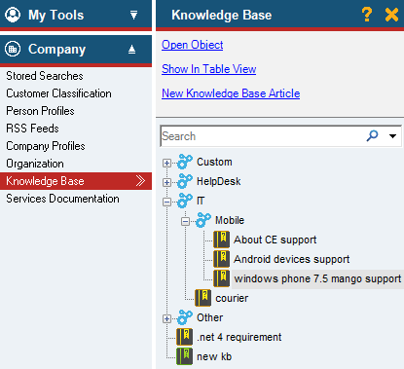Viewport: 404px width, 369px height.
Task: Expand the HelpDesk tree node
Action: point(166,182)
